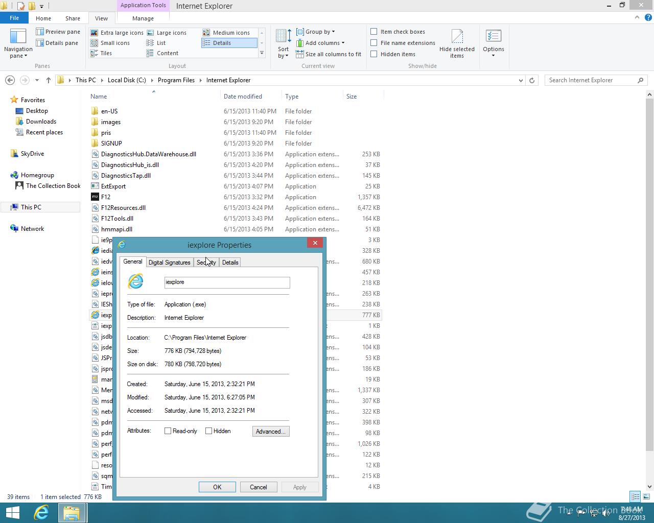The height and width of the screenshot is (523, 654).
Task: Toggle the Preview pane
Action: [x=58, y=32]
